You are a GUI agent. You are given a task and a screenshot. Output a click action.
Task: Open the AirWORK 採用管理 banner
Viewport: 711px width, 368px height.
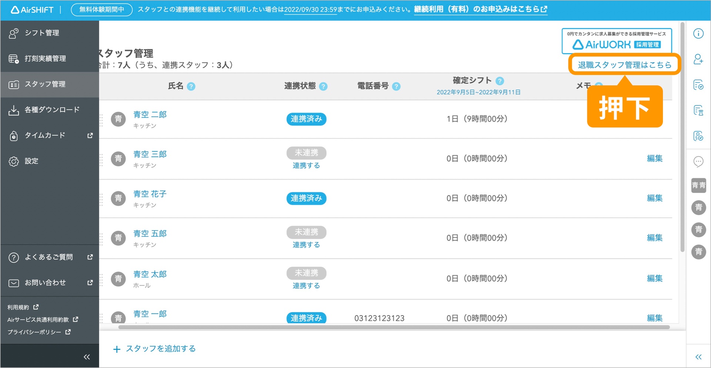[617, 41]
